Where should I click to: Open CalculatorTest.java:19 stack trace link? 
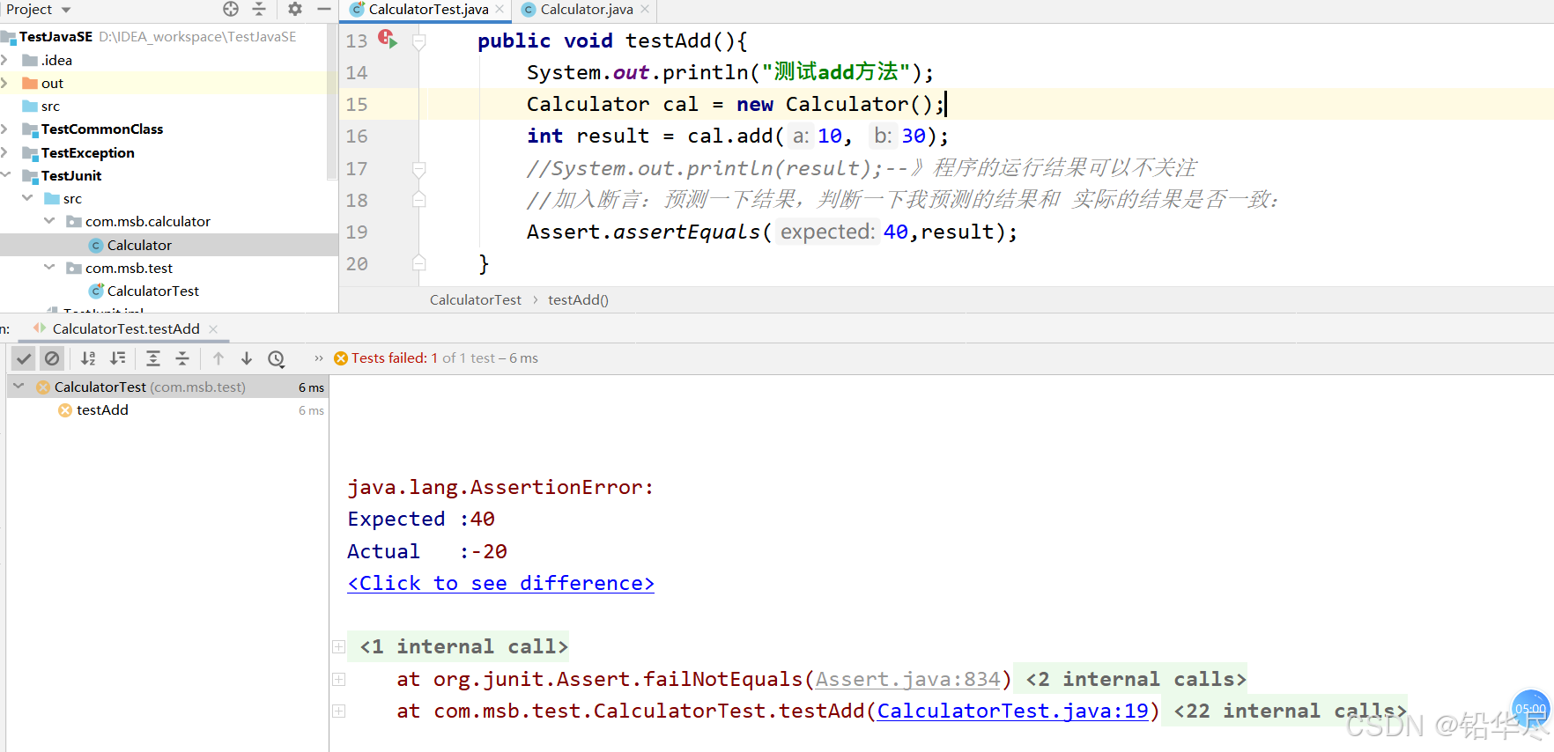coord(1012,711)
